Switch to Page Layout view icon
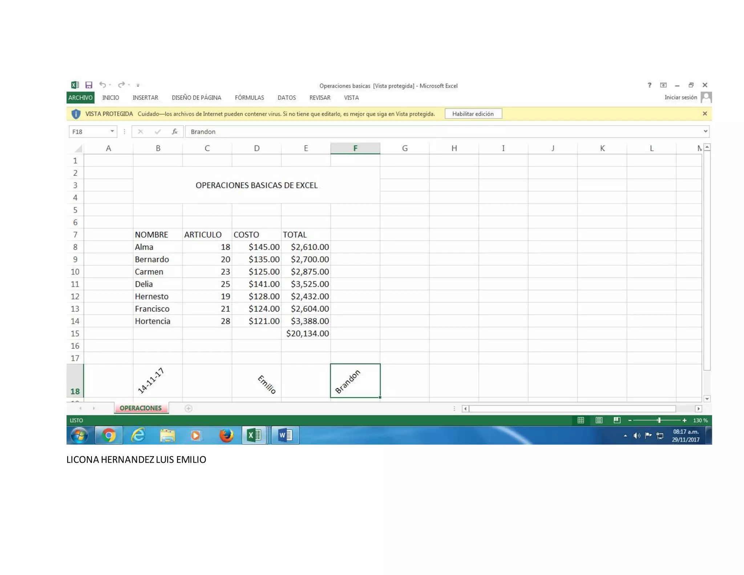This screenshot has width=744, height=575. tap(599, 420)
